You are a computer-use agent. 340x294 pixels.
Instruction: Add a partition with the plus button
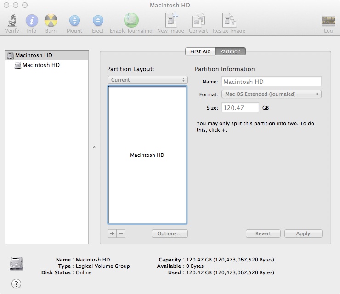(x=112, y=233)
